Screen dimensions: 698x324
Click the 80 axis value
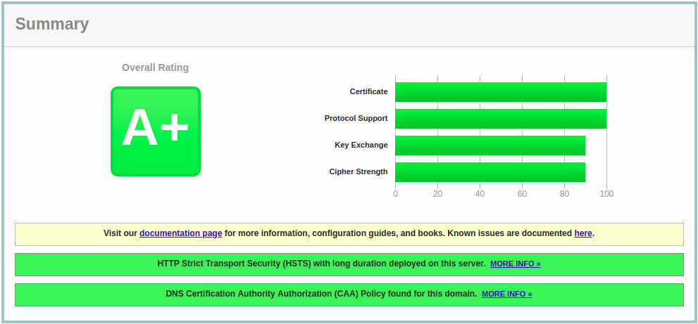coord(564,194)
